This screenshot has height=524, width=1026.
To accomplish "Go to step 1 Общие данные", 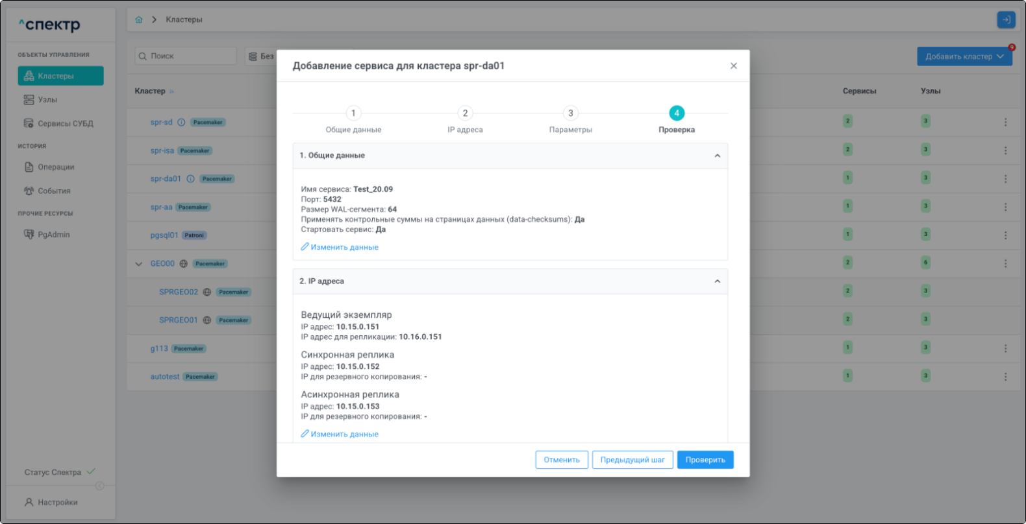I will point(353,113).
